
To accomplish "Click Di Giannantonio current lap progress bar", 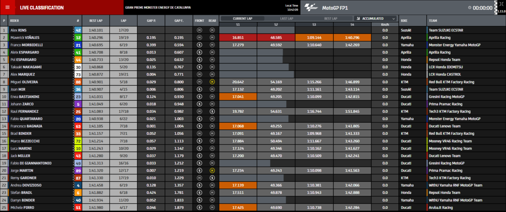I will (x=244, y=163).
